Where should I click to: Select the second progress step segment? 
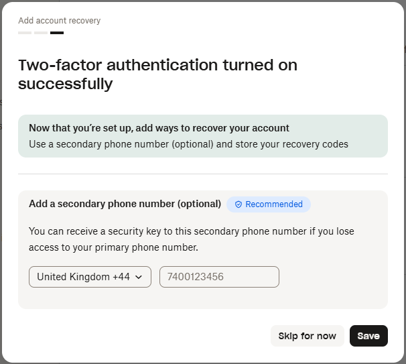(x=41, y=32)
